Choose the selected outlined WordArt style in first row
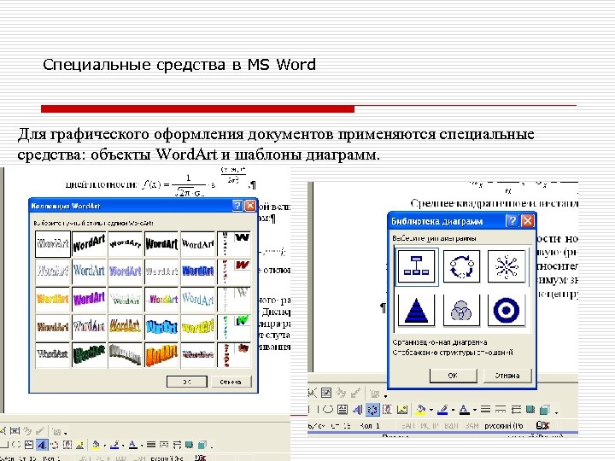Viewport: 615px width, 461px height. pyautogui.click(x=53, y=244)
